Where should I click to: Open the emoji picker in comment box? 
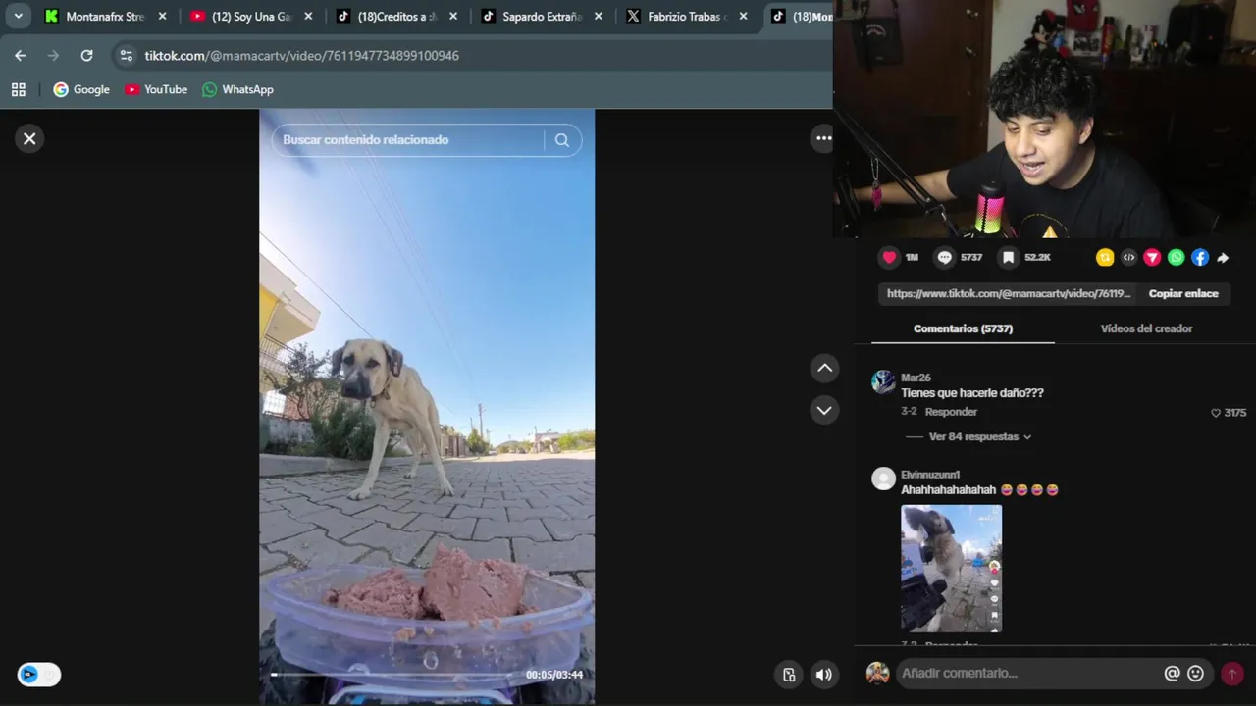(x=1195, y=673)
